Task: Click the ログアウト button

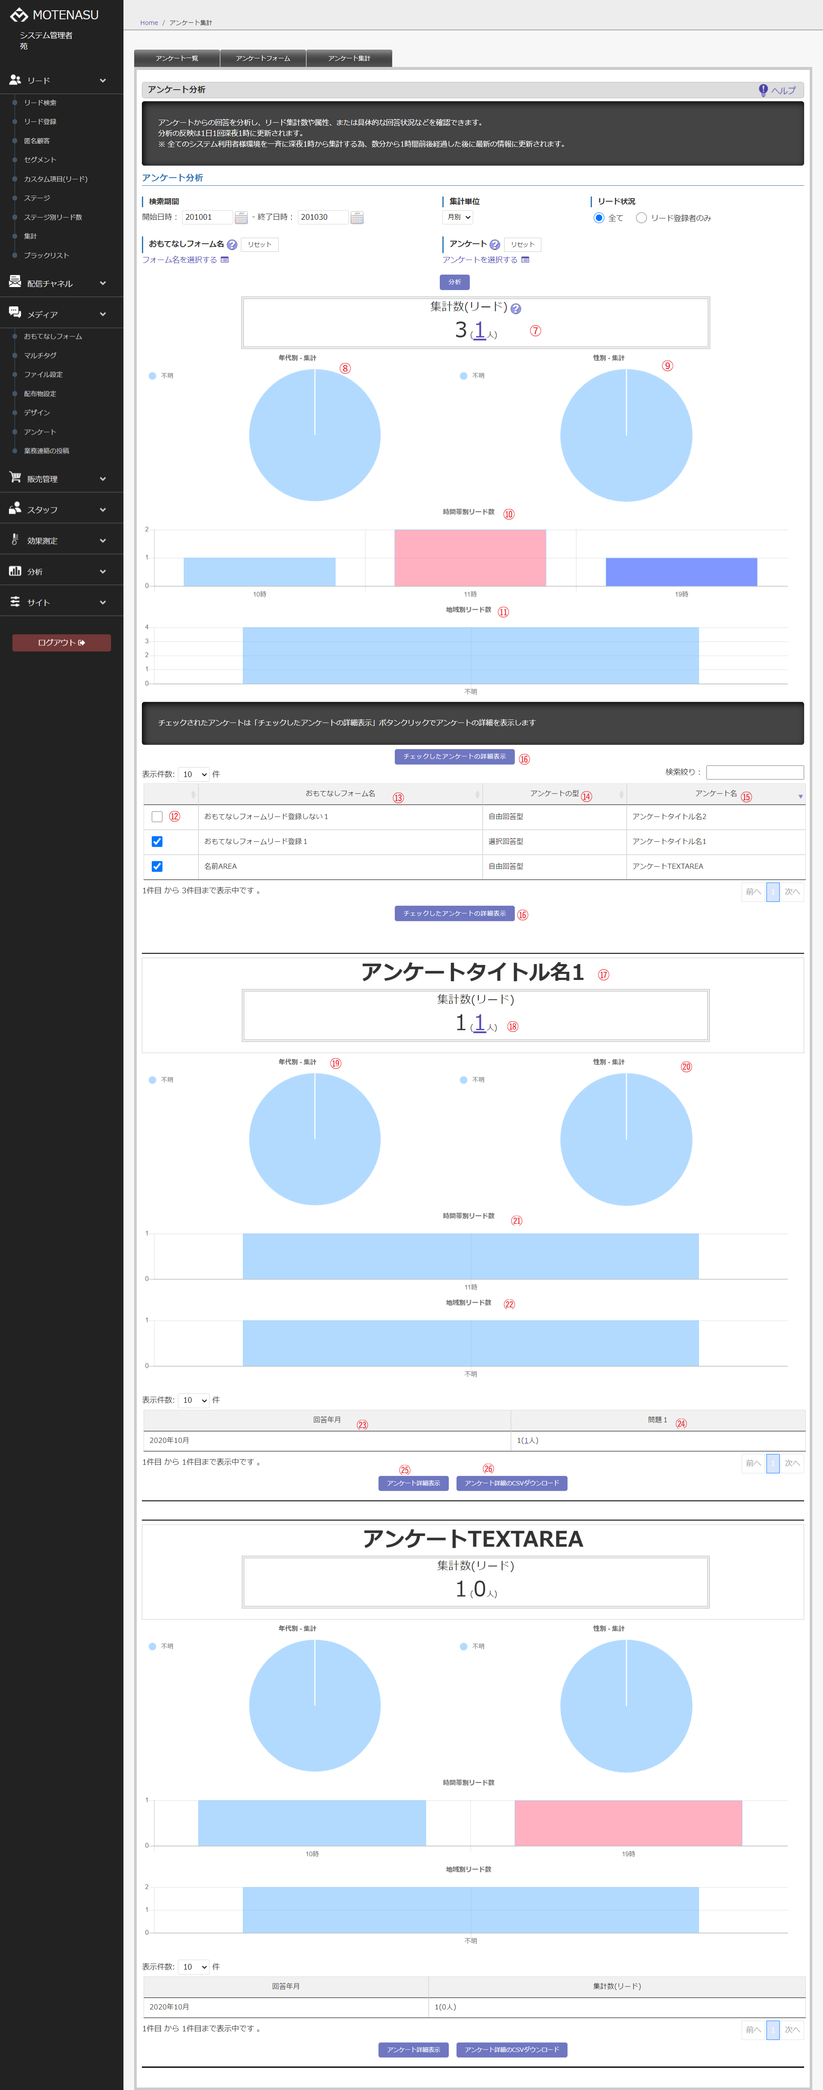Action: coord(62,643)
